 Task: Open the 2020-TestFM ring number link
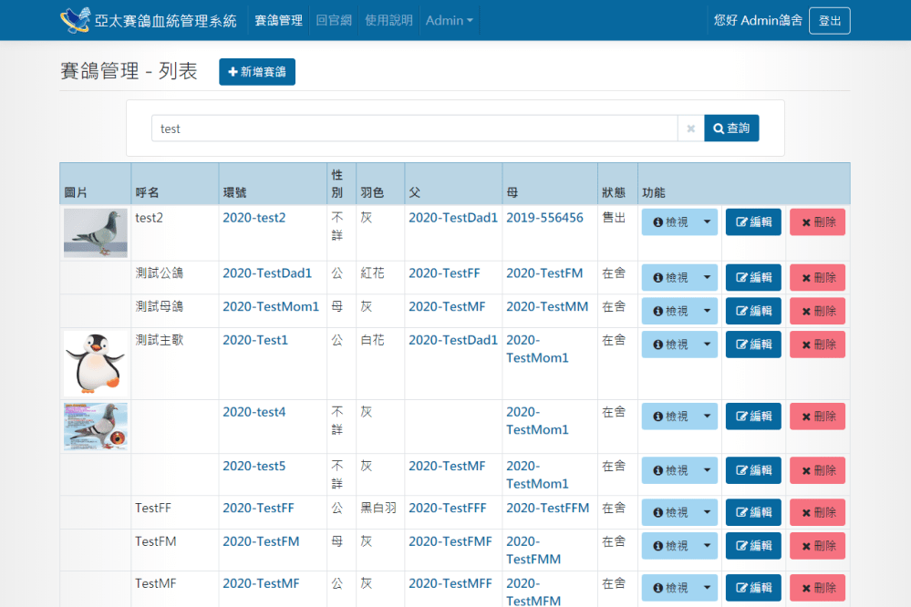(261, 541)
